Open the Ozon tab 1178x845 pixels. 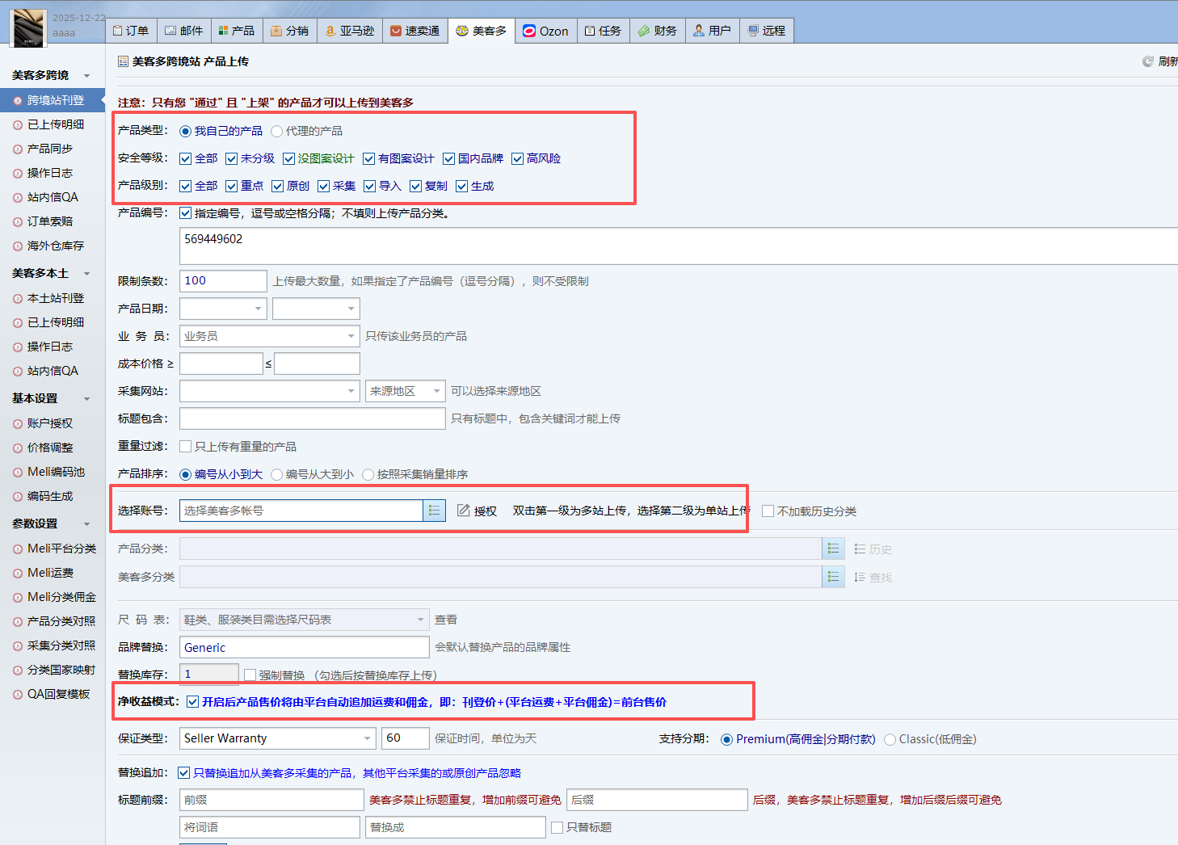[545, 31]
